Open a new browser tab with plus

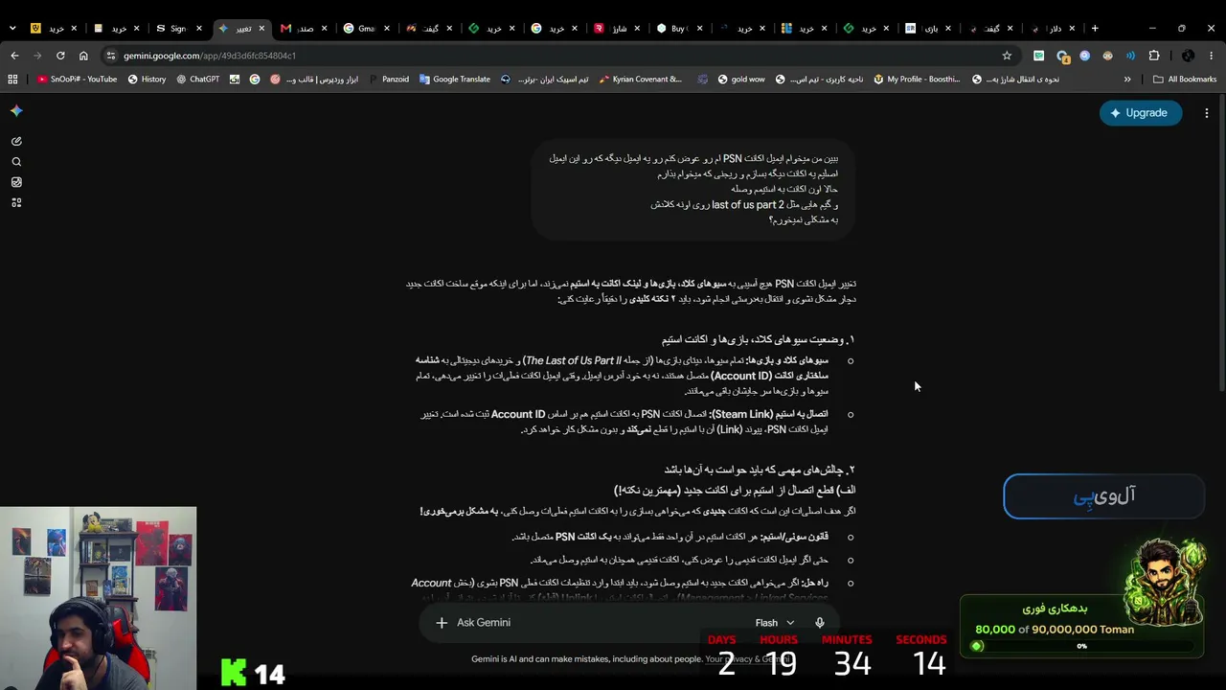click(1095, 28)
